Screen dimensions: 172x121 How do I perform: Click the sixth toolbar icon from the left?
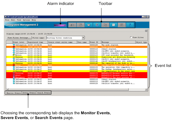[x=114, y=25]
